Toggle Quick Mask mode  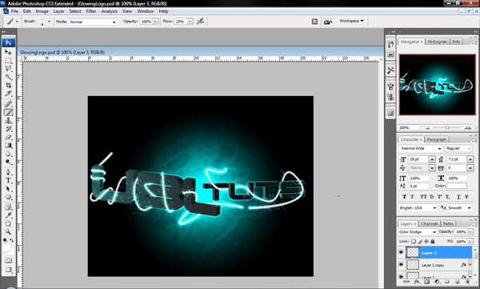[x=8, y=260]
